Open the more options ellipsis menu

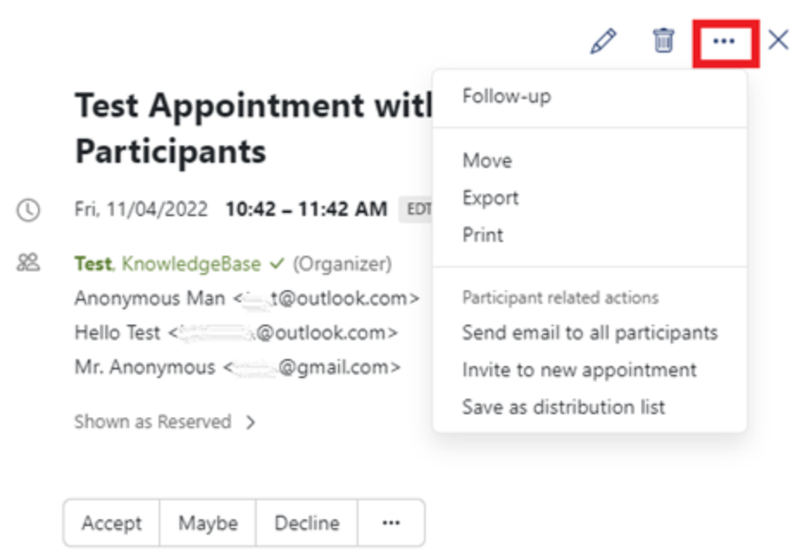pos(727,39)
